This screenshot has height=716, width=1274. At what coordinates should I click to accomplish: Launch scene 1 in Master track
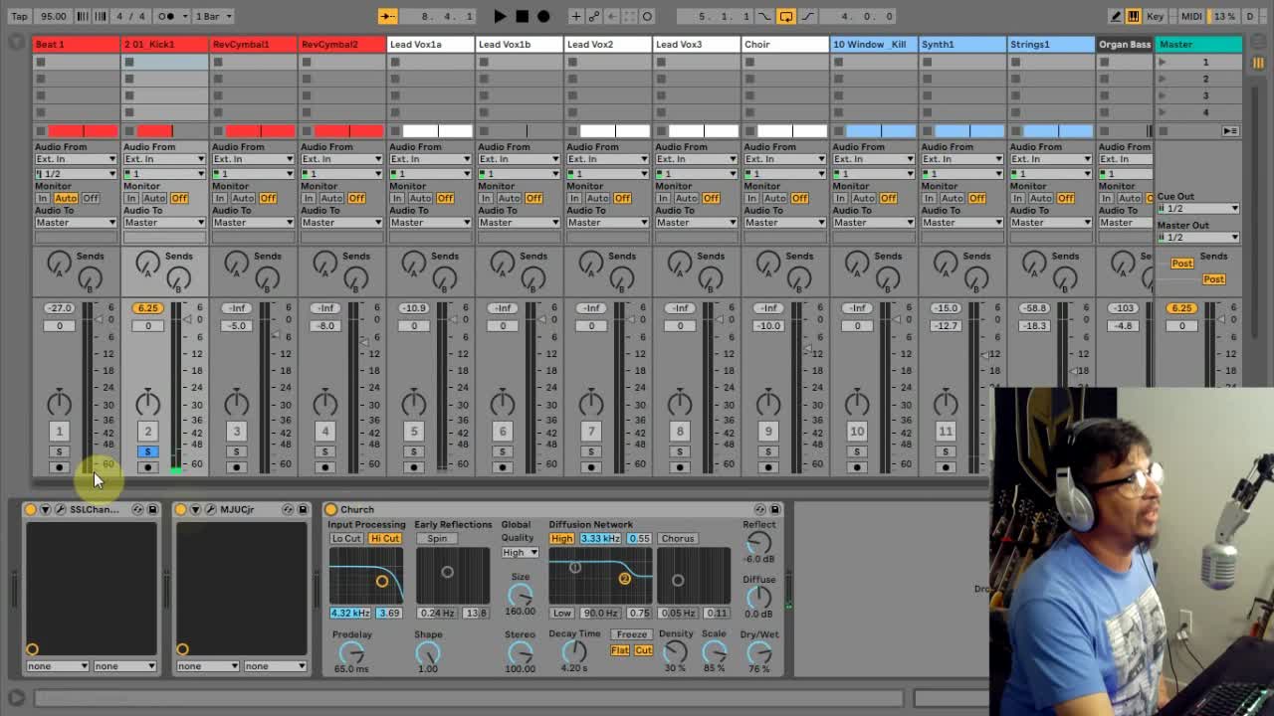coord(1162,62)
